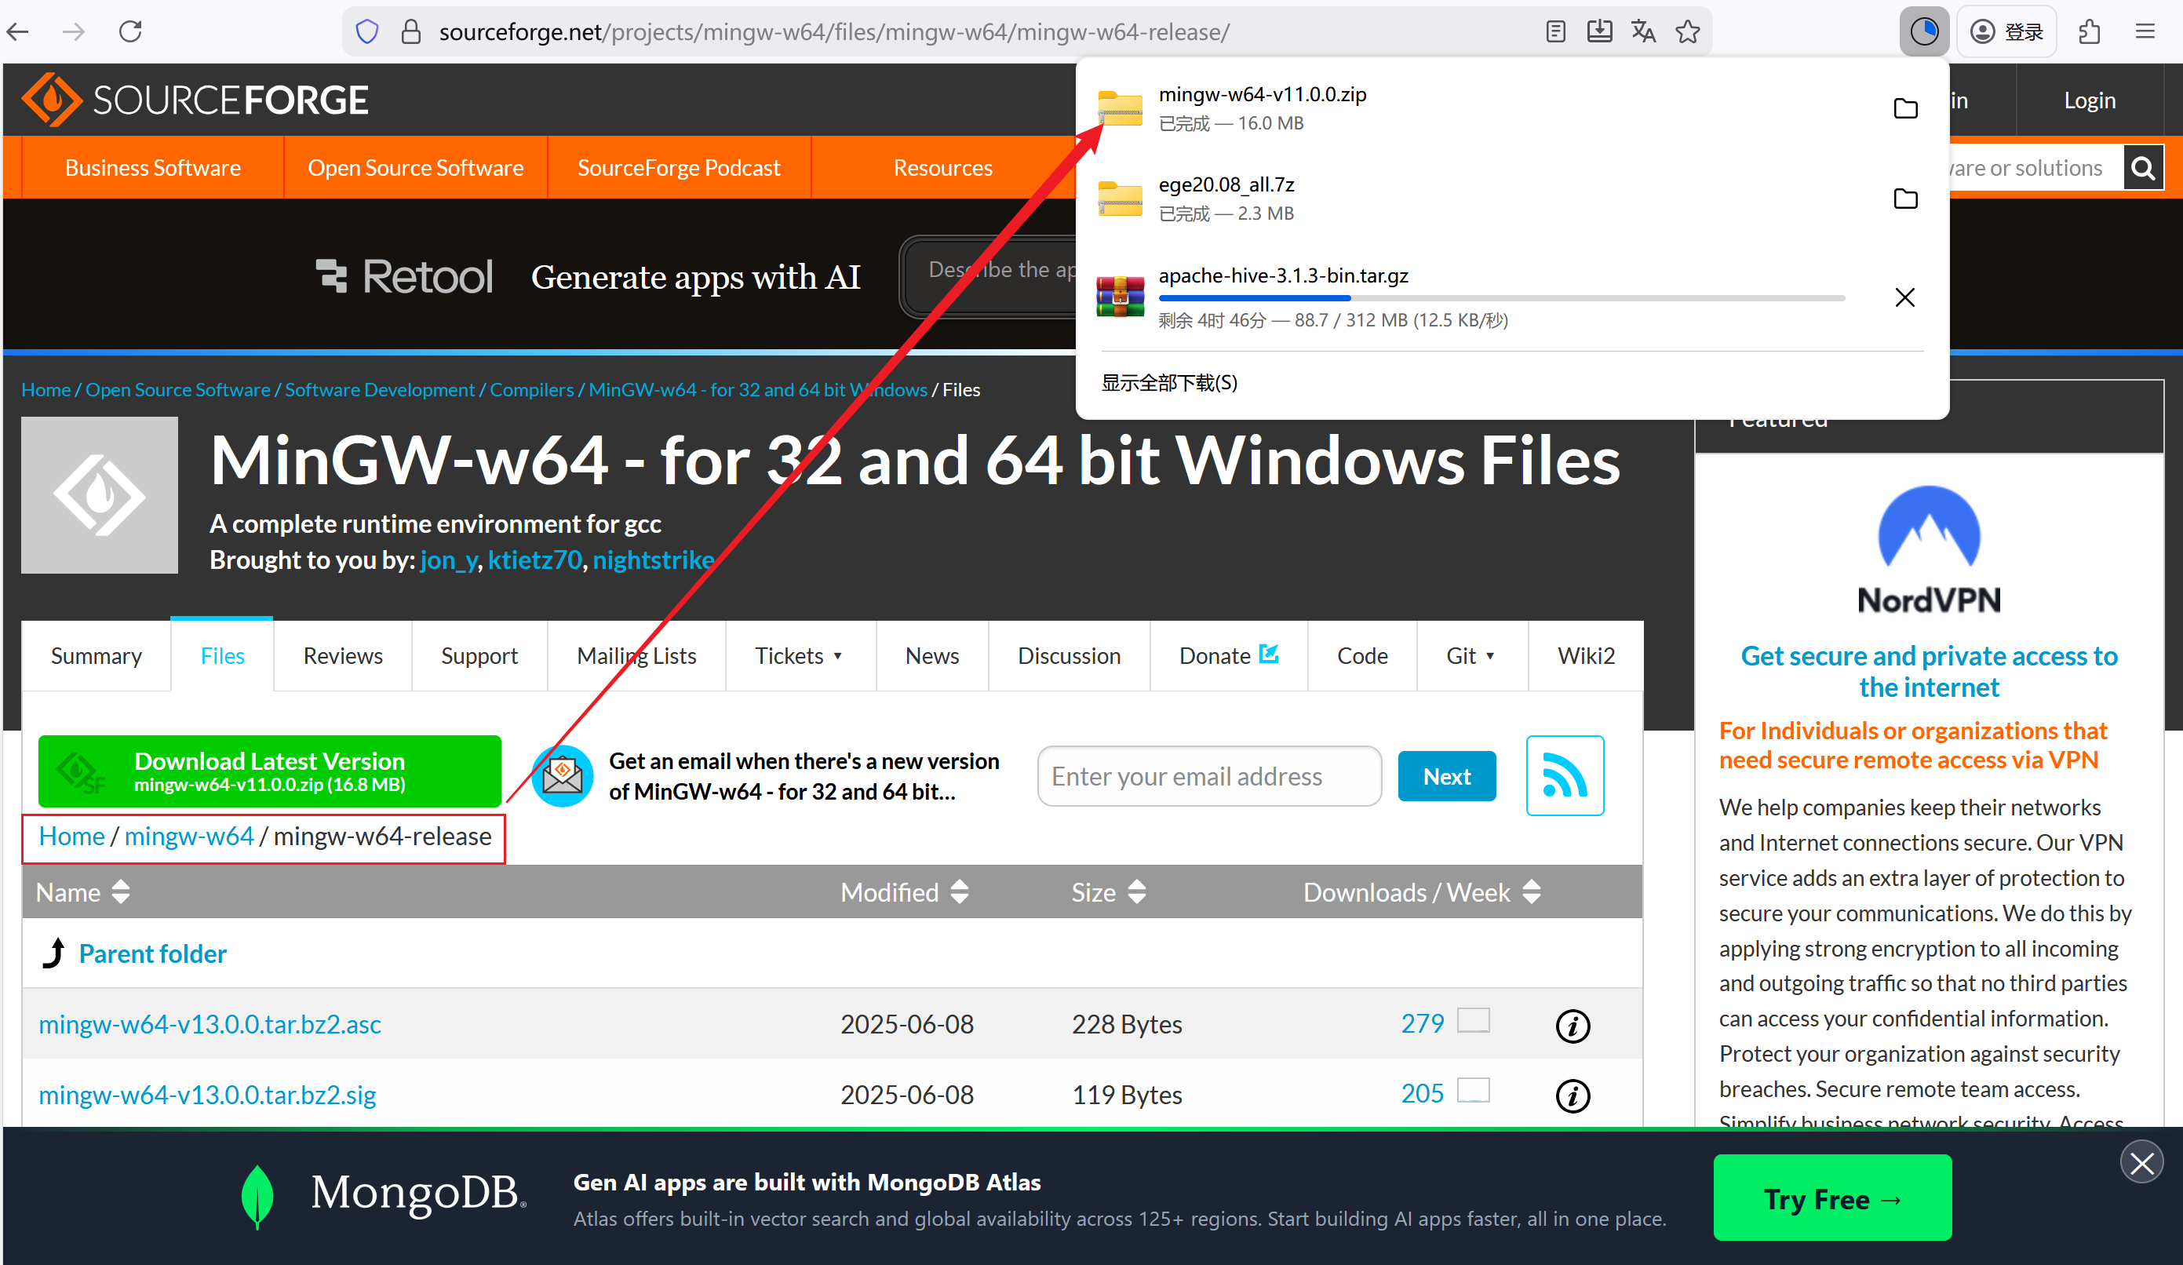Open Business Software menu
The width and height of the screenshot is (2183, 1265).
(x=152, y=167)
